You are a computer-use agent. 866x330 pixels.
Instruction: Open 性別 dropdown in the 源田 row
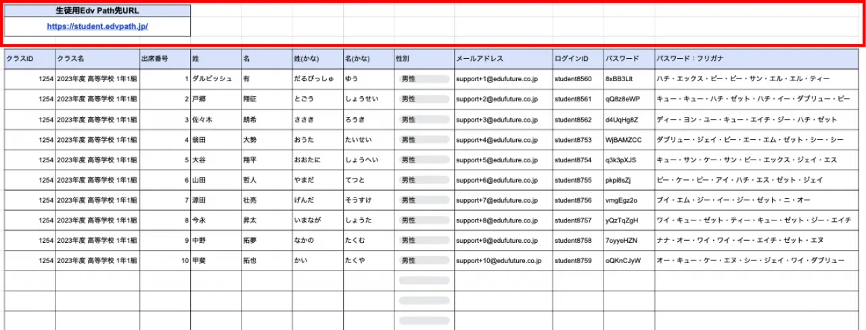[x=424, y=200]
